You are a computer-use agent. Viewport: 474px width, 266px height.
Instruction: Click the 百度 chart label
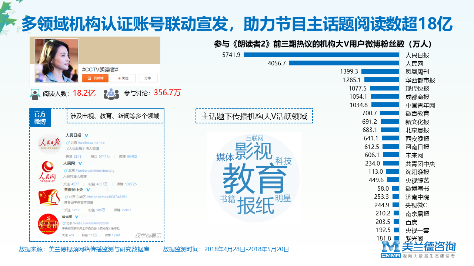(411, 222)
